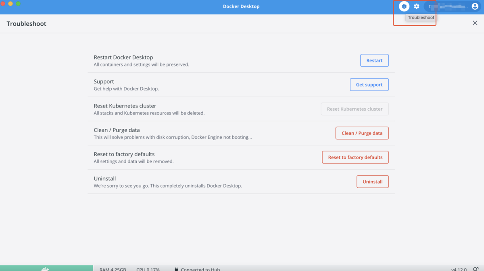Click the disk corruption description text
The image size is (484, 271).
pyautogui.click(x=173, y=137)
